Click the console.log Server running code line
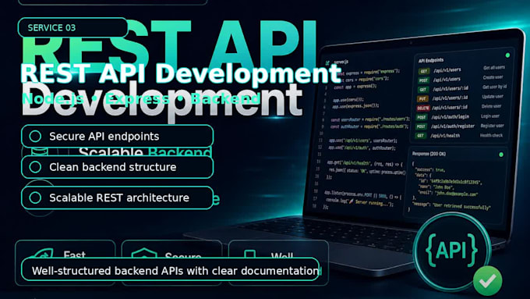This screenshot has width=530, height=299. click(x=359, y=202)
